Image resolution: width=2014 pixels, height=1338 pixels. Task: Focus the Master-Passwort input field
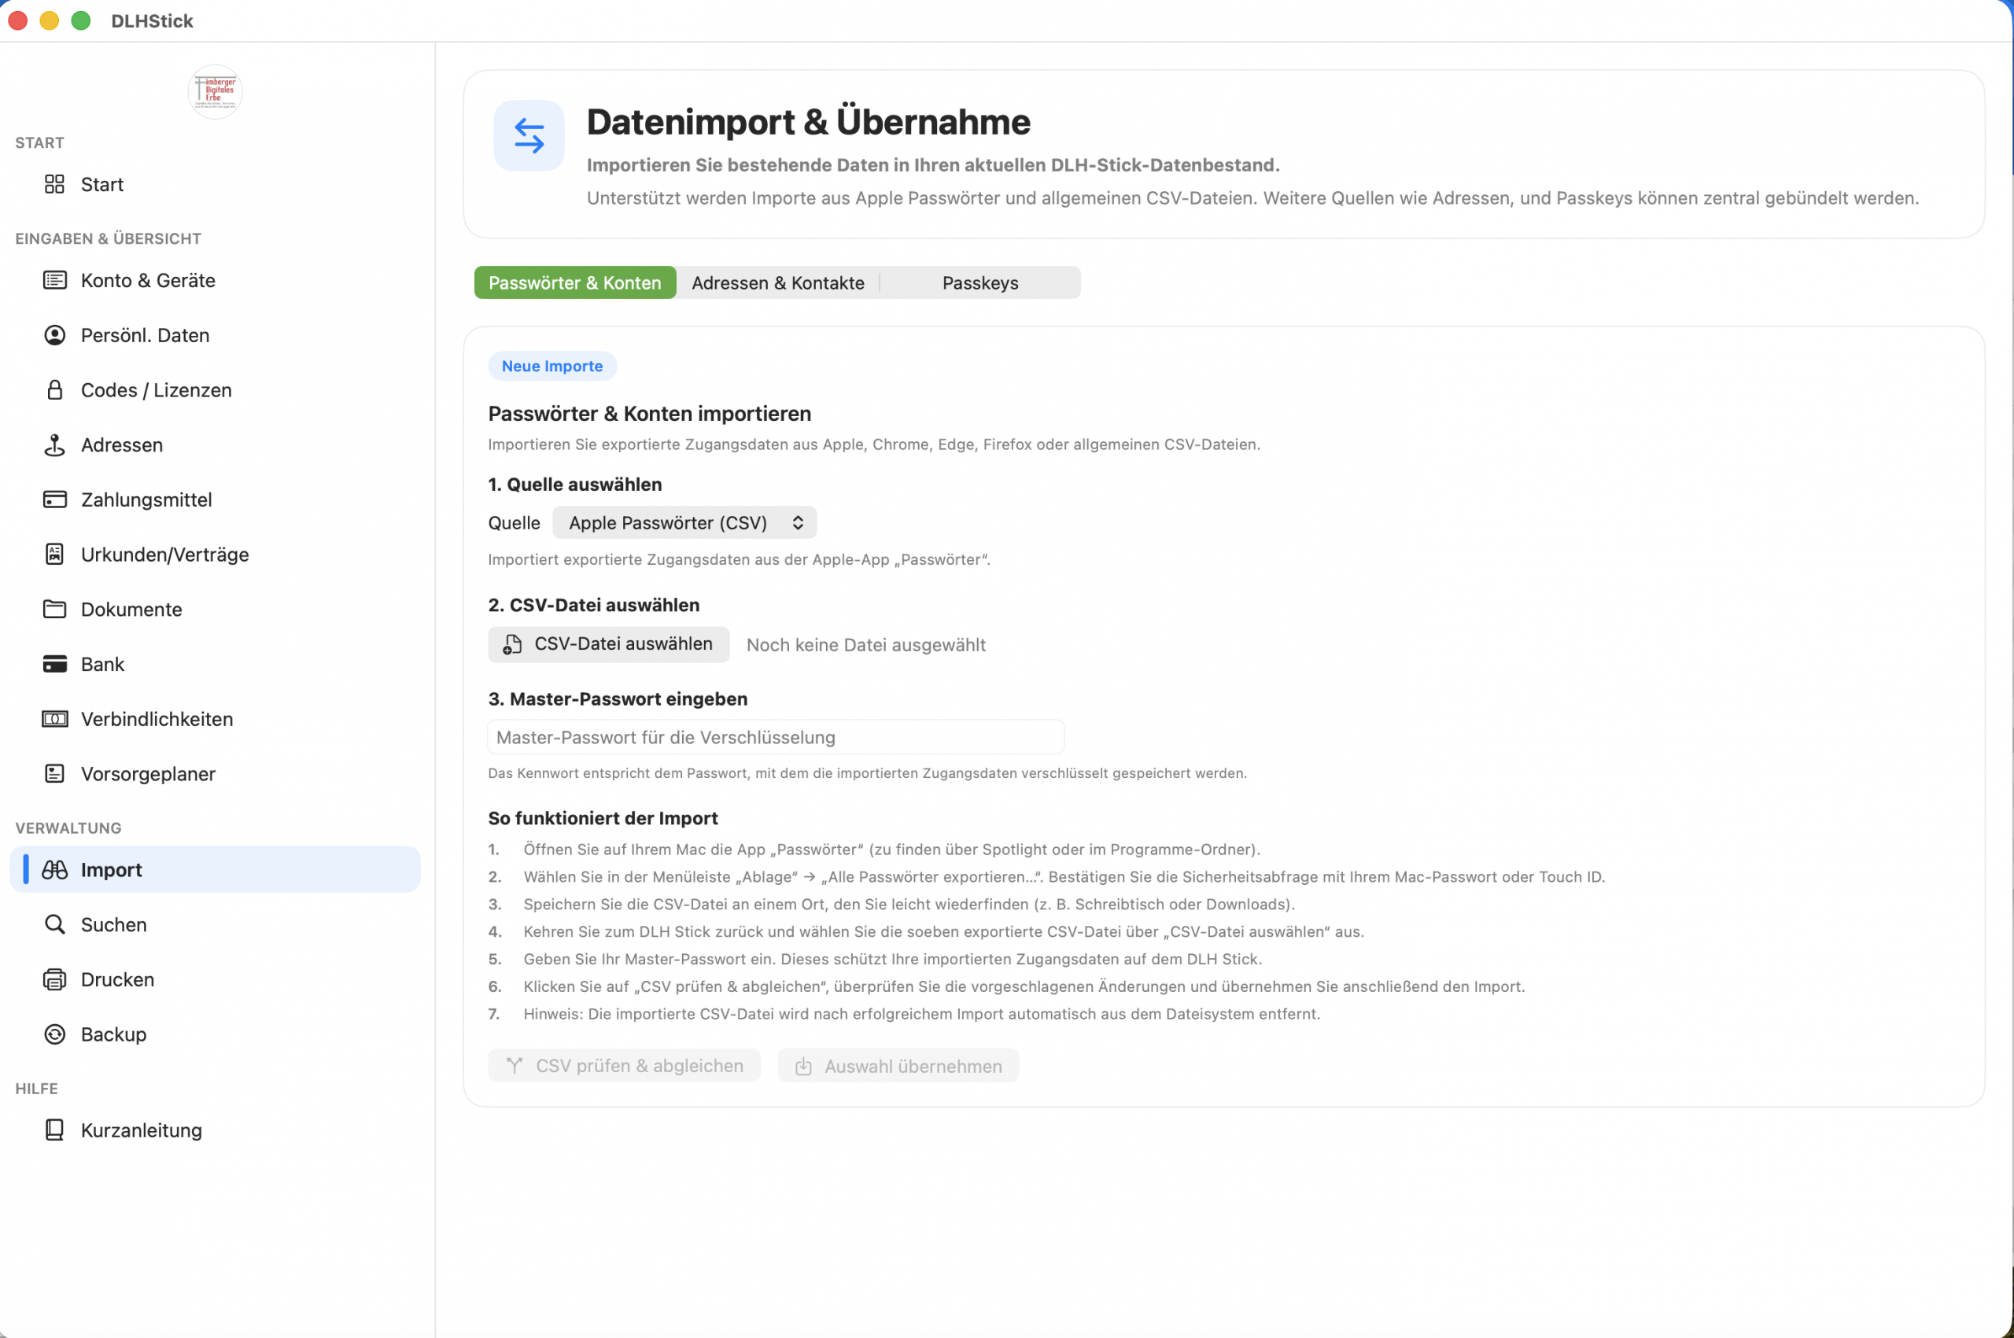(x=775, y=737)
